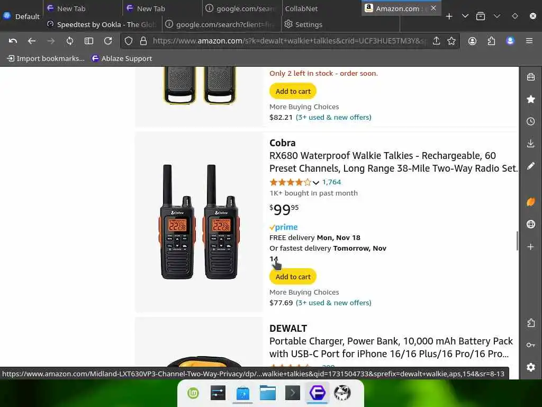Open the hamburger application menu

click(x=529, y=41)
